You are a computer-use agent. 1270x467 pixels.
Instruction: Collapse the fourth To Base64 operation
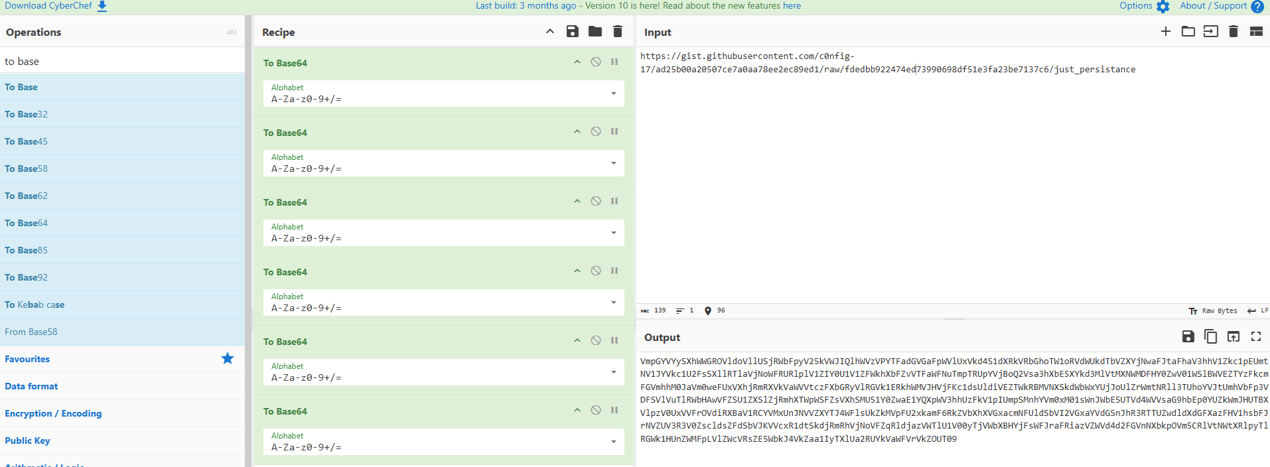(x=577, y=271)
